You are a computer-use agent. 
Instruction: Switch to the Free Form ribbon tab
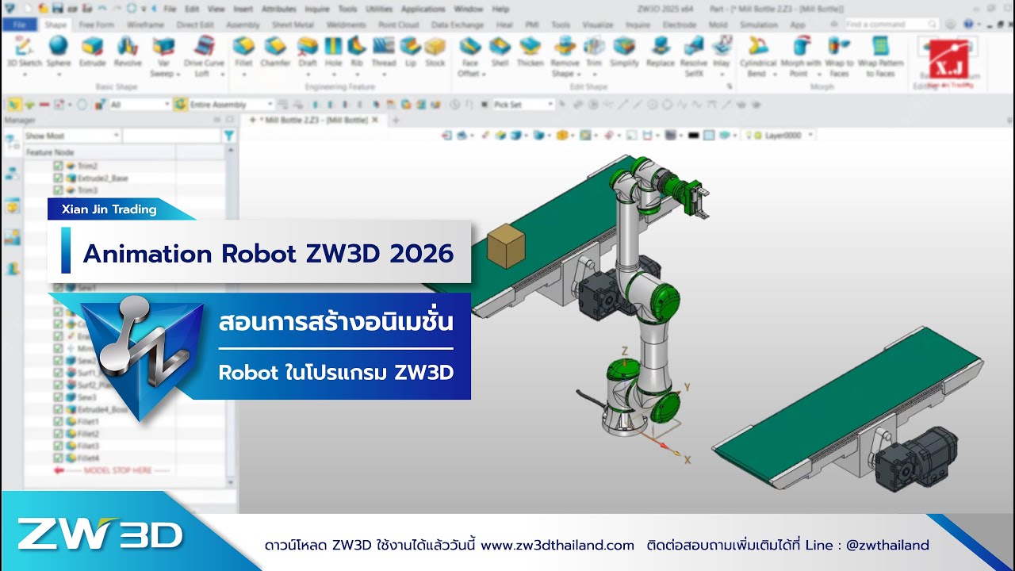(97, 25)
